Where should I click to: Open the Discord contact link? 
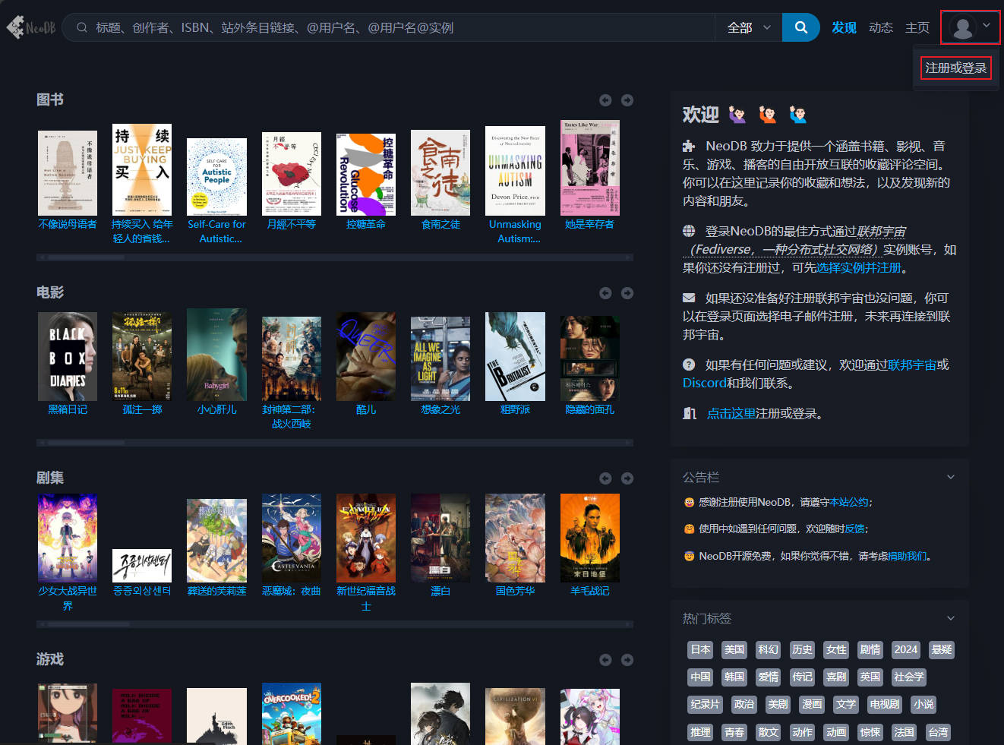(x=704, y=383)
